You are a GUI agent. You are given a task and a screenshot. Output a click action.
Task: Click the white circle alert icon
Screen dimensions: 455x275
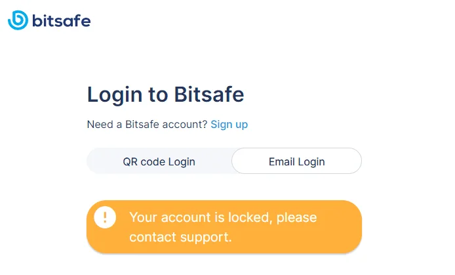tap(105, 217)
